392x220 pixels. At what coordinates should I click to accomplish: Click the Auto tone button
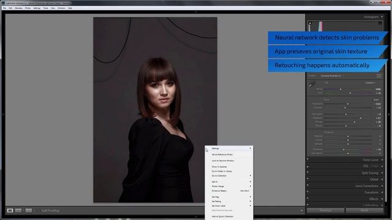tap(376, 100)
